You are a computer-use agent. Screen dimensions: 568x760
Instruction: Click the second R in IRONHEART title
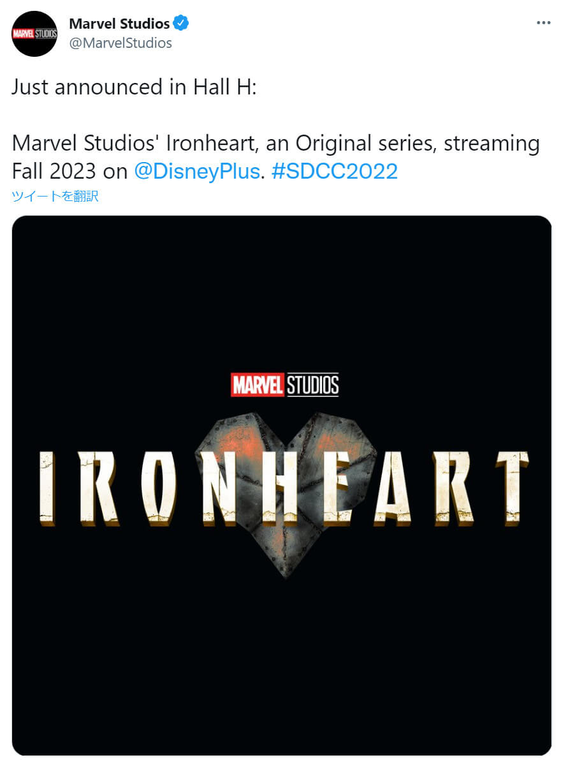(454, 489)
